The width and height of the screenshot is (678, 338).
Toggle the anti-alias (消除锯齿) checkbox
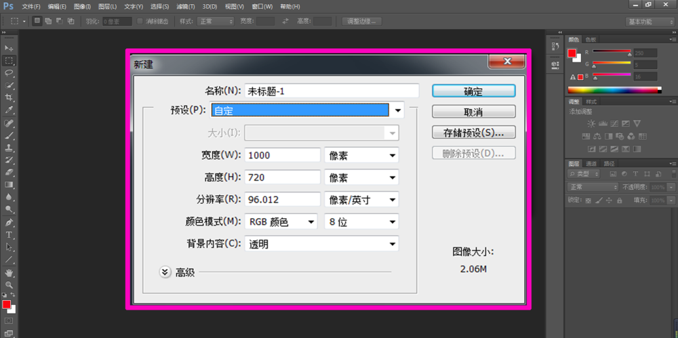point(140,21)
